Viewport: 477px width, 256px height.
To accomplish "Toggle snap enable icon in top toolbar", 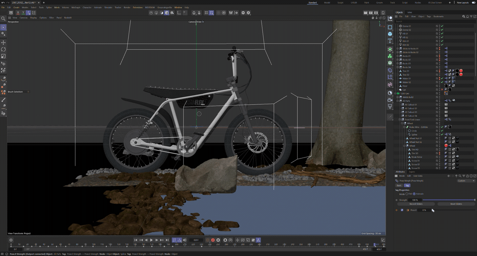I will [x=194, y=13].
